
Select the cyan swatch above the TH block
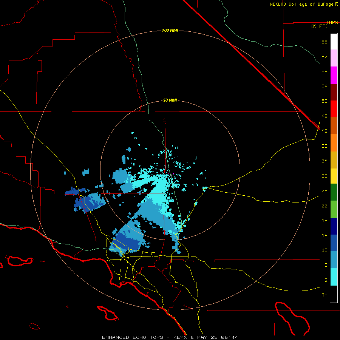click(334, 277)
